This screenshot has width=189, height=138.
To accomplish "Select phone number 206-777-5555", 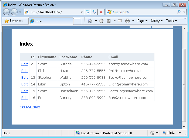I will click(93, 71).
